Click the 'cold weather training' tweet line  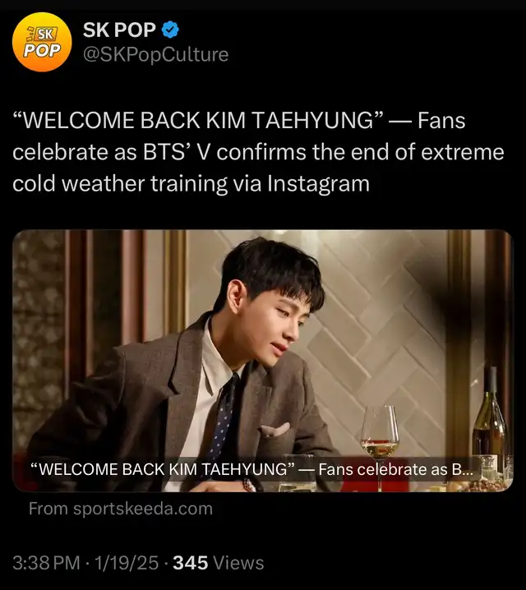coord(191,184)
